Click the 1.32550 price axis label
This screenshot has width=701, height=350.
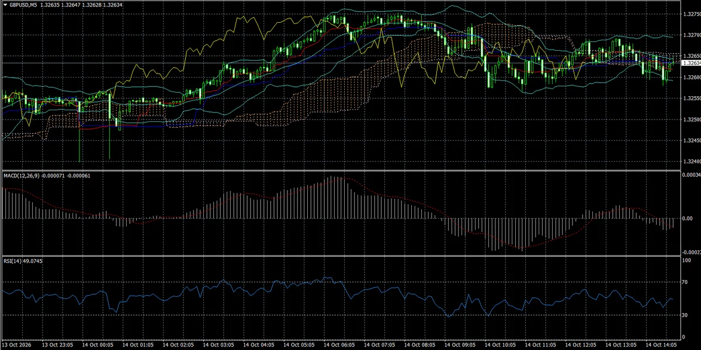pos(692,99)
